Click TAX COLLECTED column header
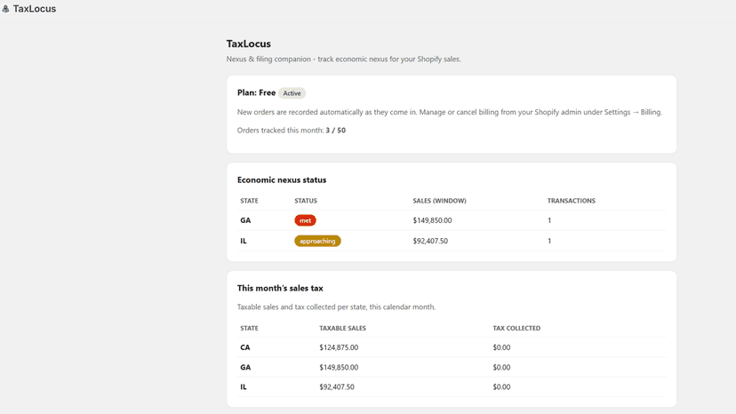 (x=516, y=329)
